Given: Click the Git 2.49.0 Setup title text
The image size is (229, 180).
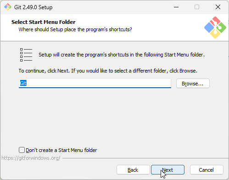Looking at the screenshot, I should (x=33, y=7).
